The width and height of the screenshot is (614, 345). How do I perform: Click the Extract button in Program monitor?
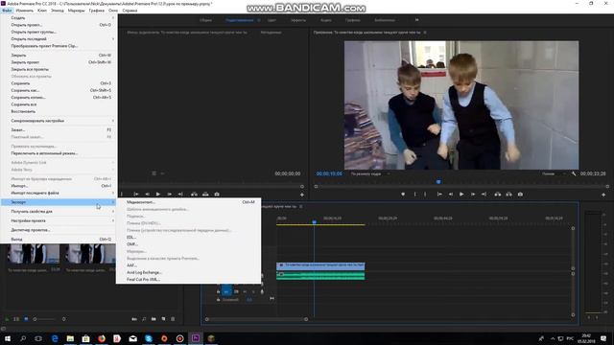coord(508,194)
